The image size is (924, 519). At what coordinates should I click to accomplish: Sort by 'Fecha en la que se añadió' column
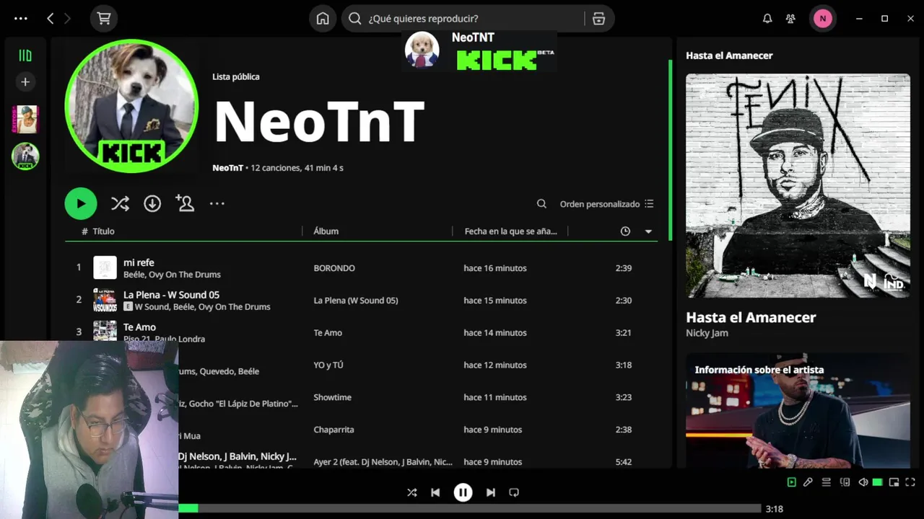pyautogui.click(x=510, y=231)
